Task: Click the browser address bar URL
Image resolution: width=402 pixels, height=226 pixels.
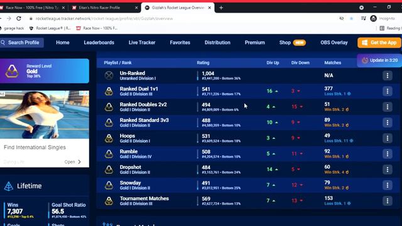Action: (104, 18)
